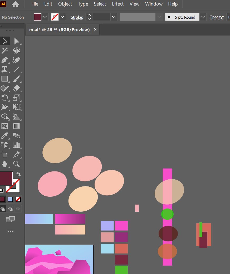The width and height of the screenshot is (230, 274).
Task: Select the Eraser tool
Action: coord(16,88)
